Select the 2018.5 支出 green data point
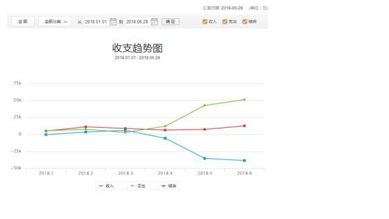 pyautogui.click(x=205, y=105)
